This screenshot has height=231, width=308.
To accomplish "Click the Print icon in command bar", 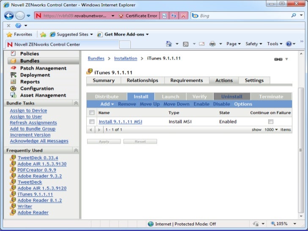I will (x=212, y=44).
